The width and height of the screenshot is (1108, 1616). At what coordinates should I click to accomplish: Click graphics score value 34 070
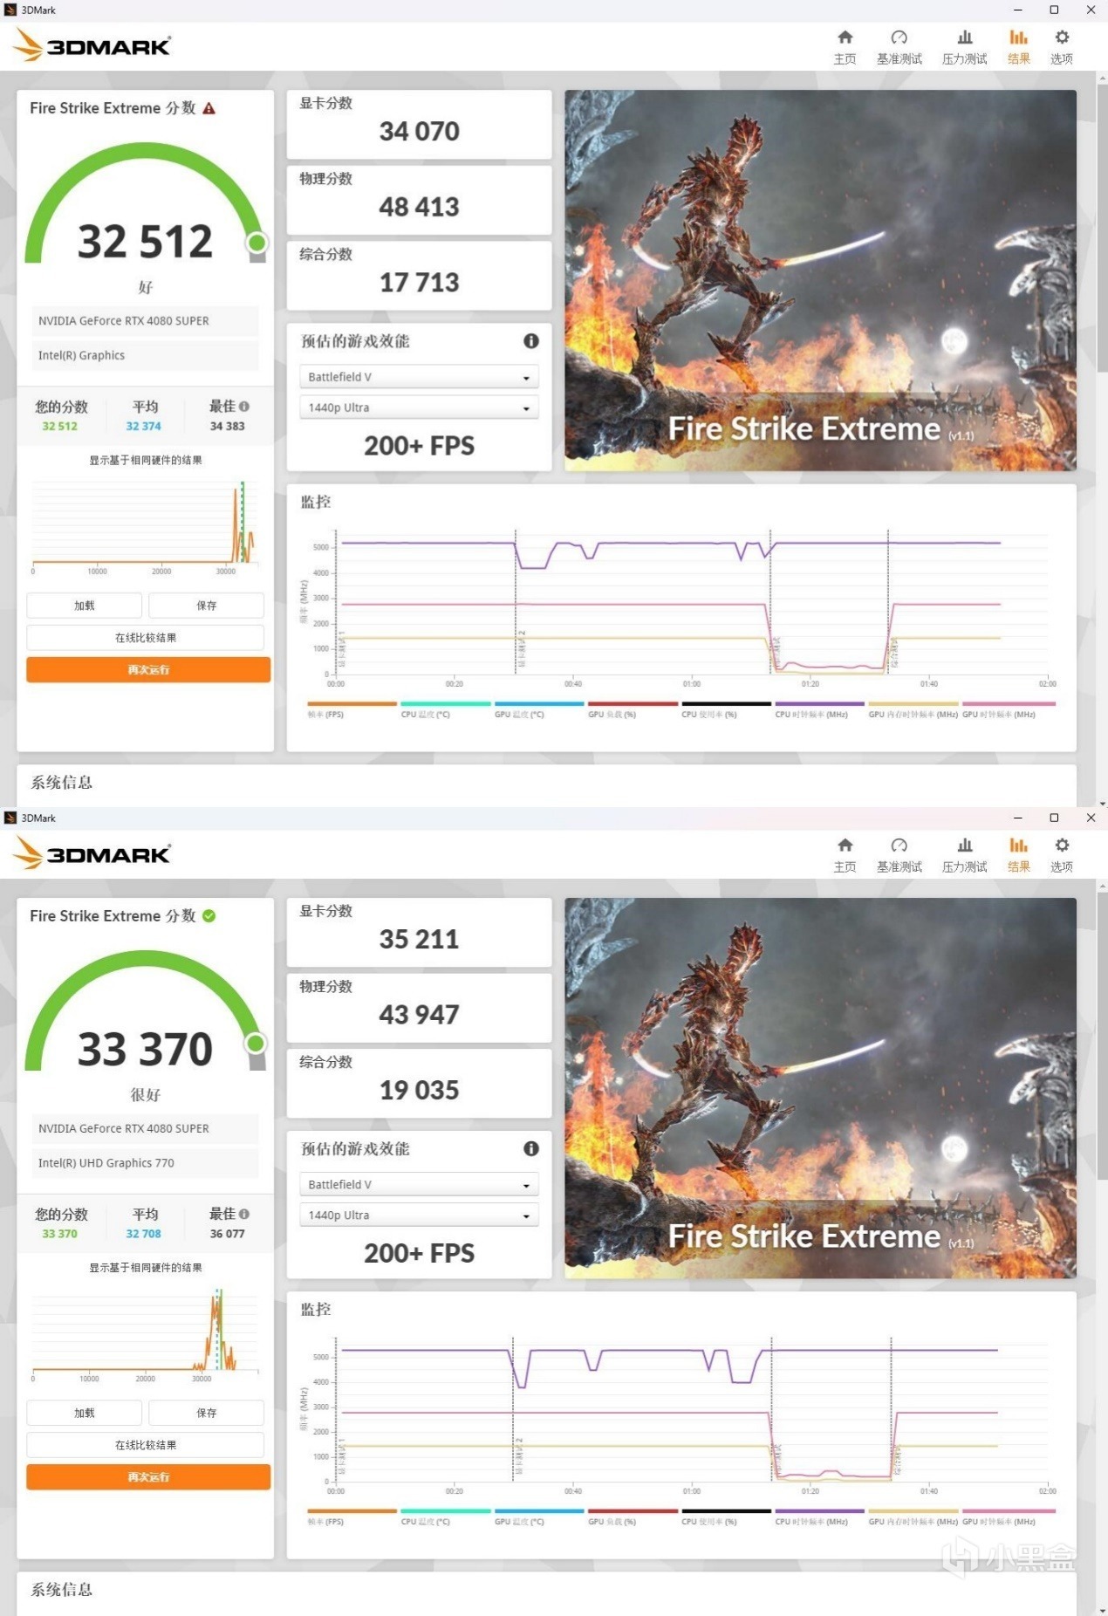pyautogui.click(x=420, y=132)
